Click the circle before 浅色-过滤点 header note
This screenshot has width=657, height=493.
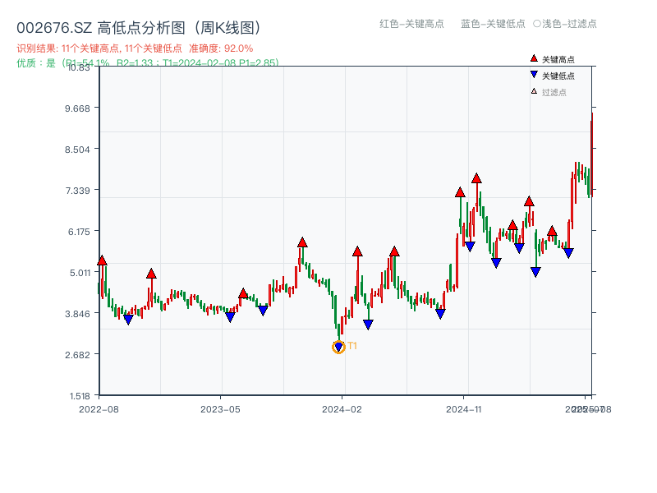(x=537, y=24)
